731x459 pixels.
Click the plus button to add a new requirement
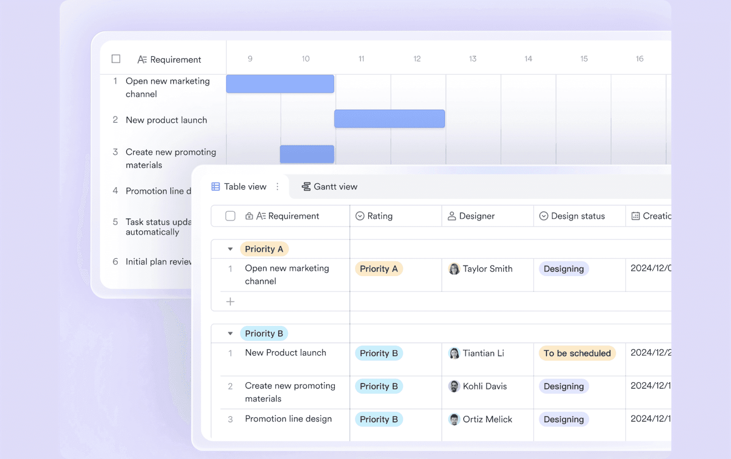(230, 301)
